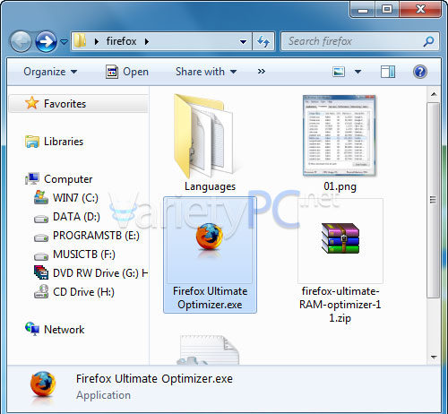Viewport: 448px width, 414px height.
Task: Click the MUSICTB (F:) drive icon
Action: pyautogui.click(x=41, y=256)
